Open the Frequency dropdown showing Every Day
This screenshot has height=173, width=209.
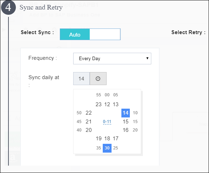[112, 59]
